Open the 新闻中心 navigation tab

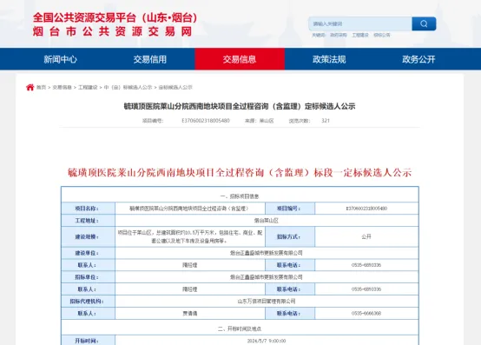coord(60,59)
